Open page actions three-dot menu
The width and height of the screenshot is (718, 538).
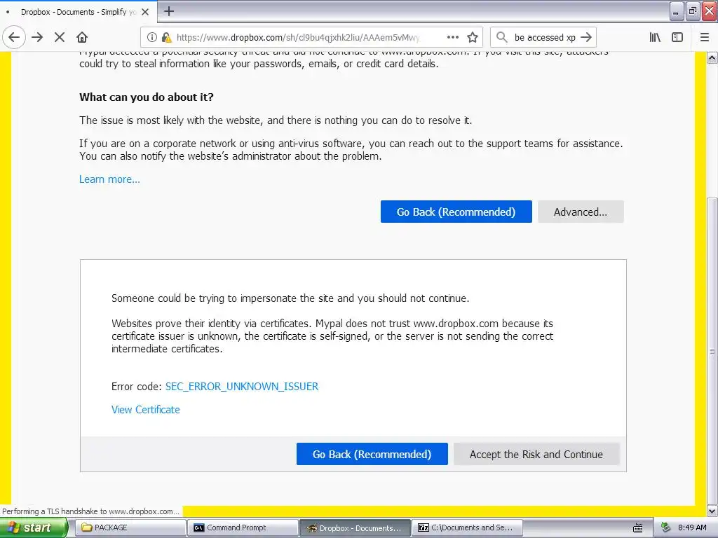(452, 37)
